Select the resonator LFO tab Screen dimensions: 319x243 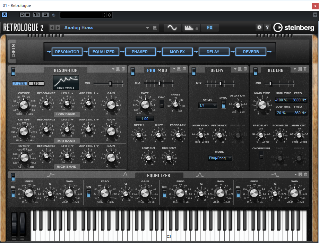click(36, 84)
